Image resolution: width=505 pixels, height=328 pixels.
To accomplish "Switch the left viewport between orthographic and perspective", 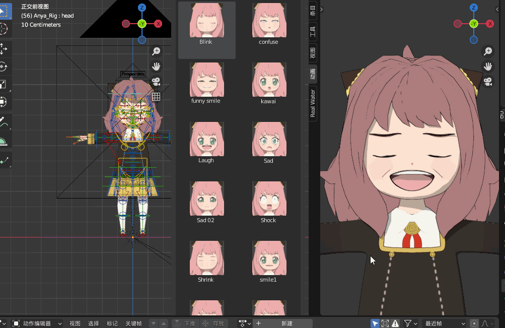I will (156, 97).
